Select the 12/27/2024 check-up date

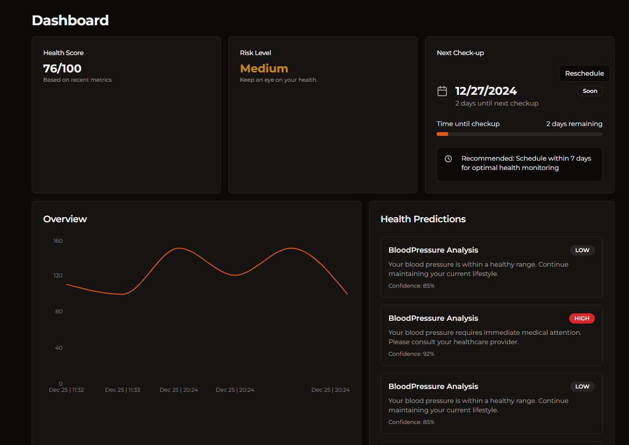(486, 91)
